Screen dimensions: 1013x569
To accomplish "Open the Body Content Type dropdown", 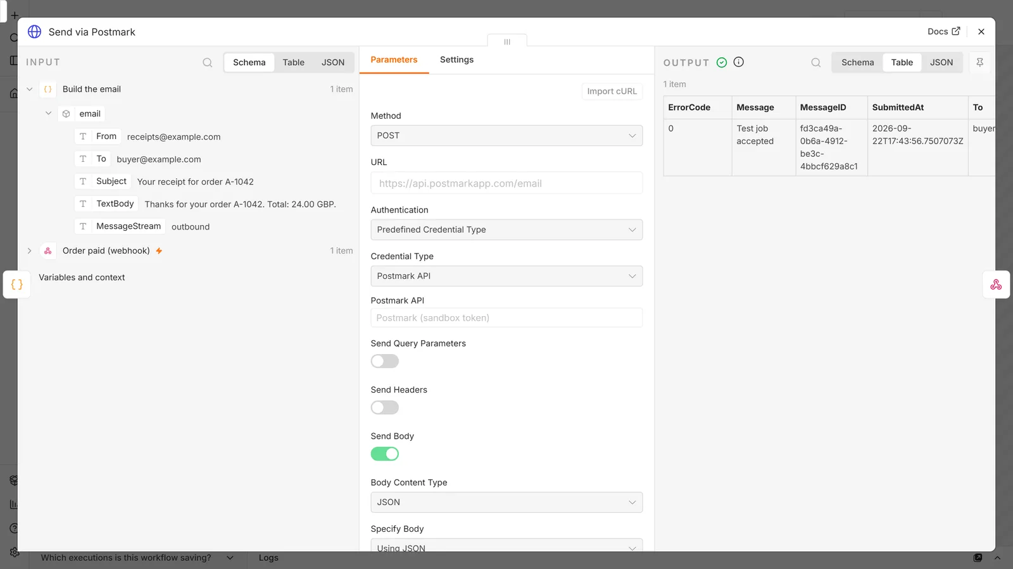I will (507, 503).
